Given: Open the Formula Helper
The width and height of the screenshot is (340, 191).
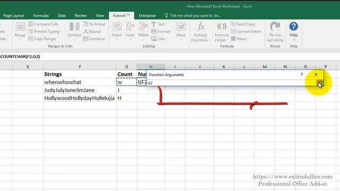Looking at the screenshot, I should 222,32.
